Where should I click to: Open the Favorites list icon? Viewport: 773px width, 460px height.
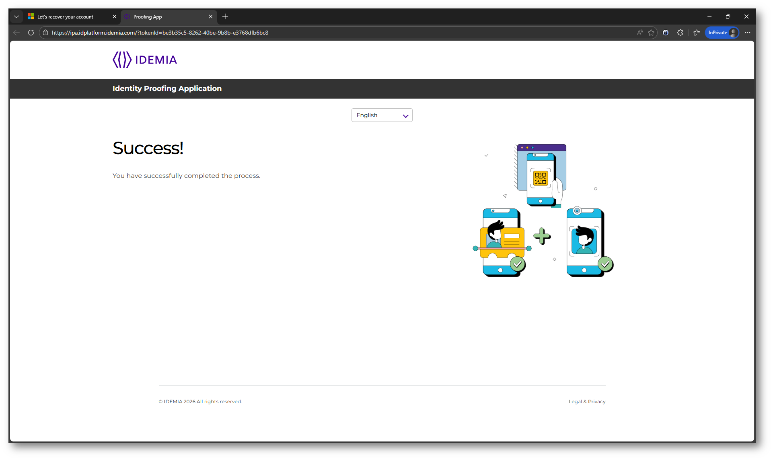point(697,33)
